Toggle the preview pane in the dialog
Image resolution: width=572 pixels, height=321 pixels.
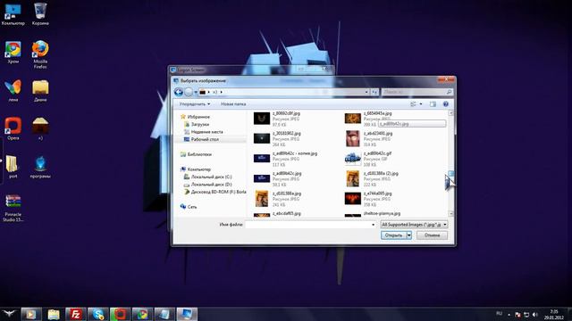coord(433,104)
